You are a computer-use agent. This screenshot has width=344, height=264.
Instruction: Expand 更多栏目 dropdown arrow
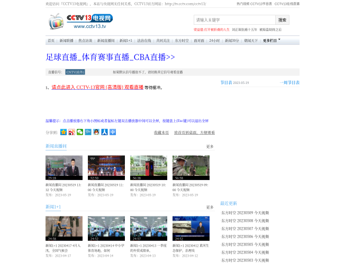click(x=279, y=40)
